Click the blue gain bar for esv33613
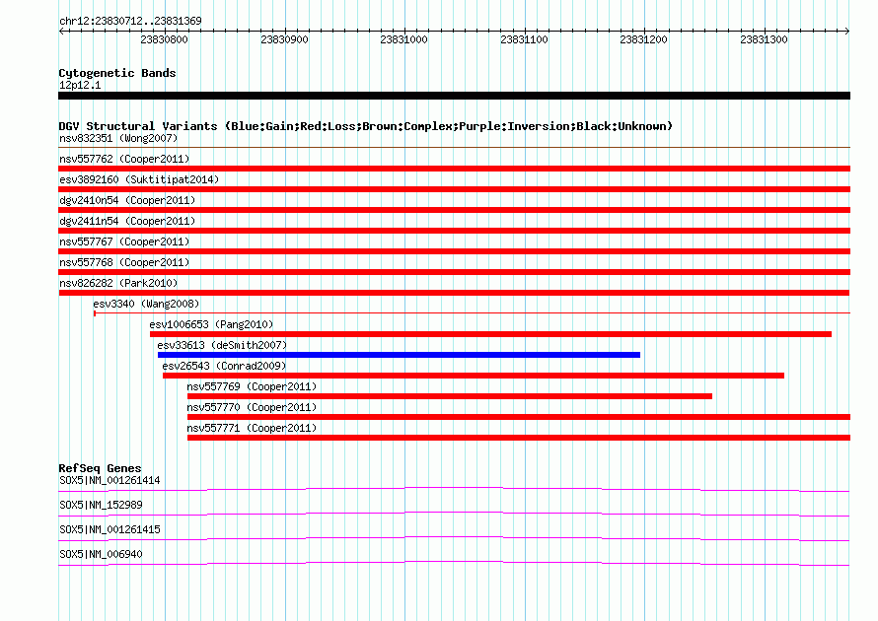 (x=399, y=355)
